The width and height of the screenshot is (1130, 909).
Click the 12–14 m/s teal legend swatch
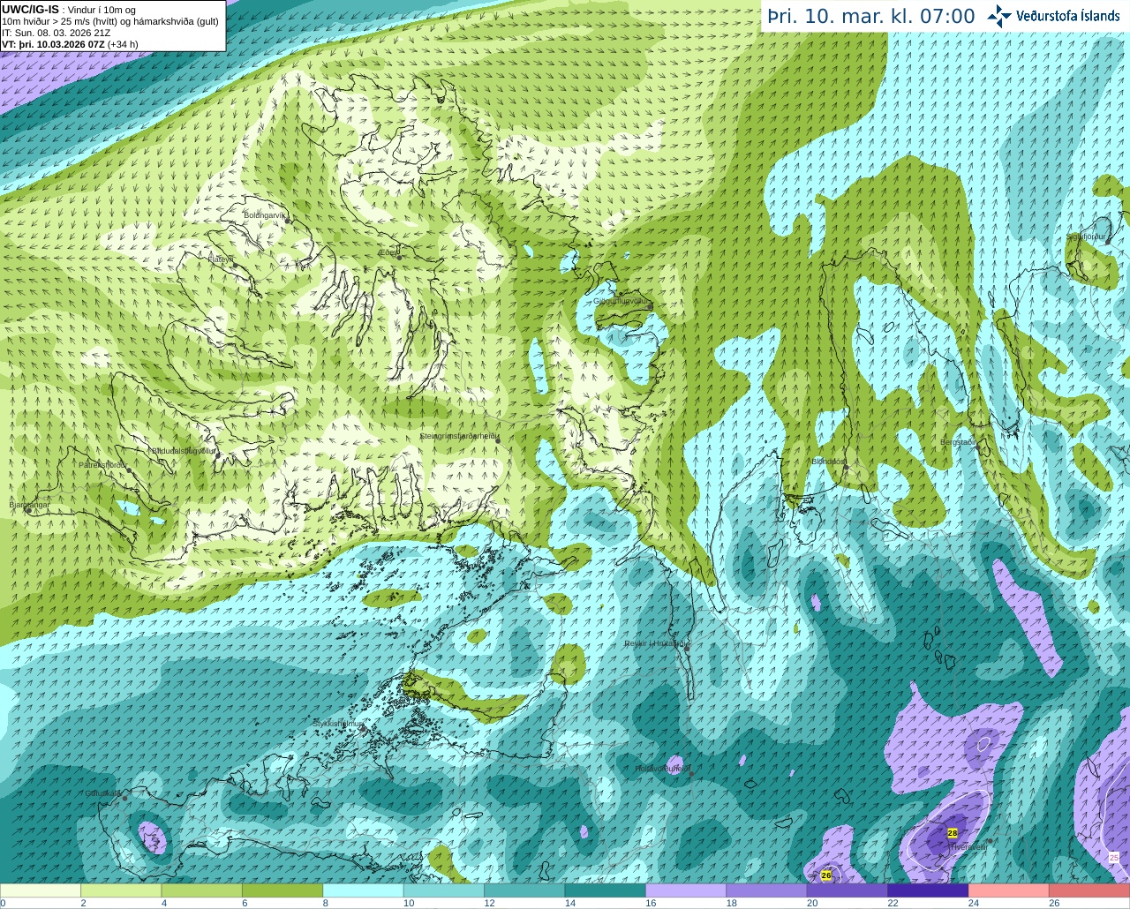pos(524,890)
